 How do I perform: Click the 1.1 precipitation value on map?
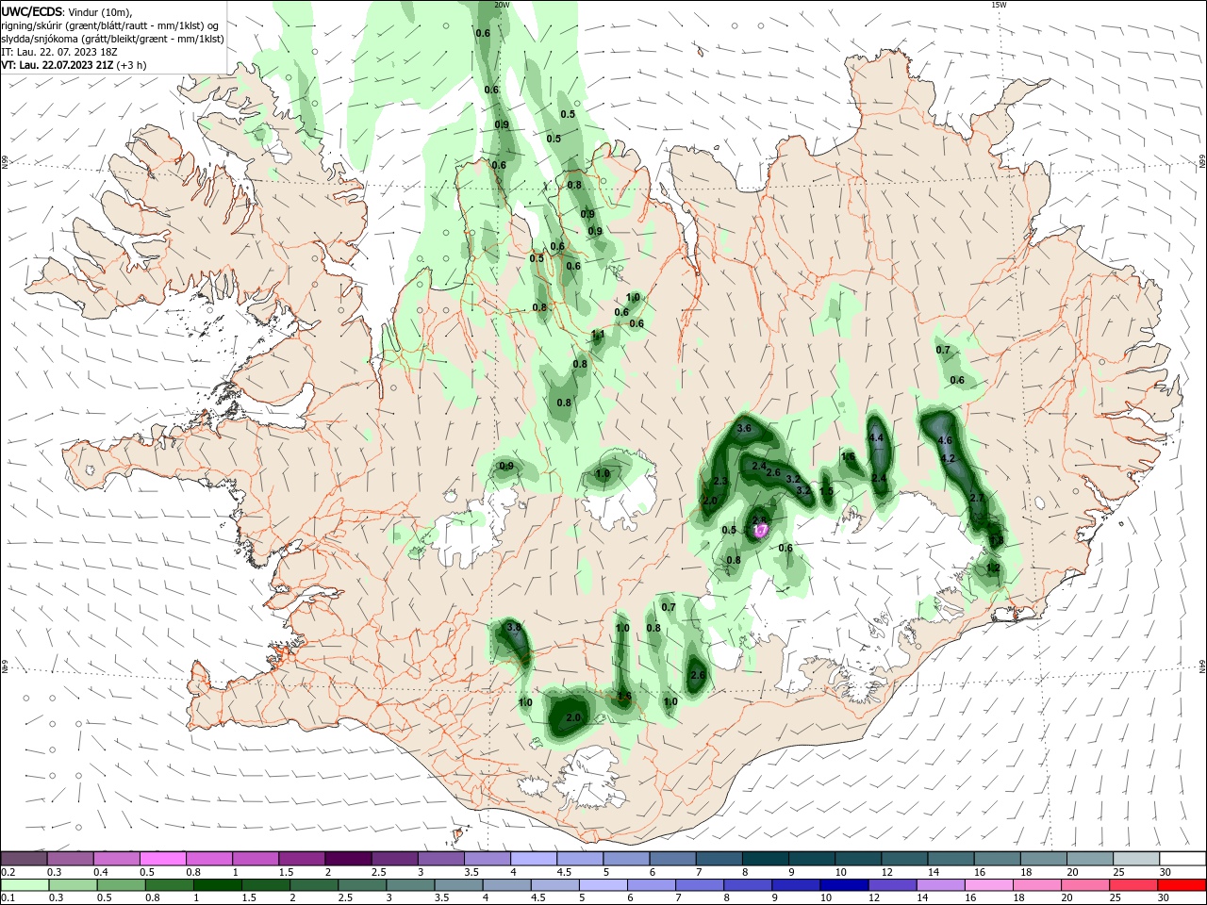coord(598,335)
